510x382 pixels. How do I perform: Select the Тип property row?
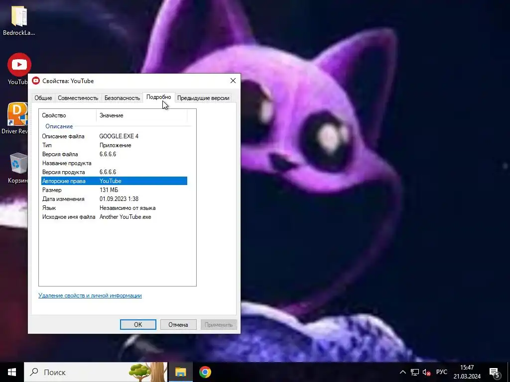click(115, 145)
